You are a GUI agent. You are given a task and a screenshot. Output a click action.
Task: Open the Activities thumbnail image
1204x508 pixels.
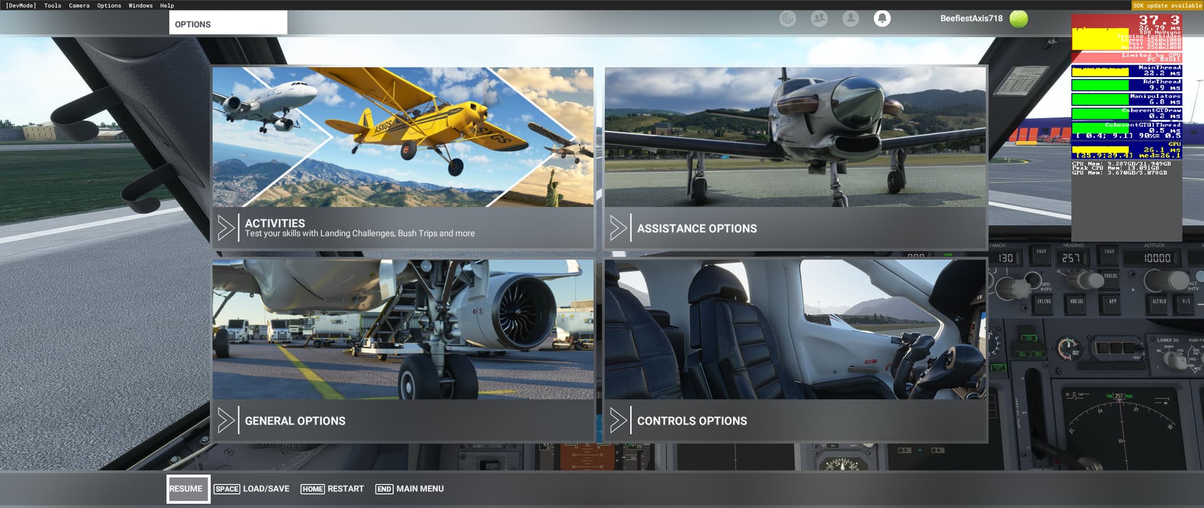point(403,137)
